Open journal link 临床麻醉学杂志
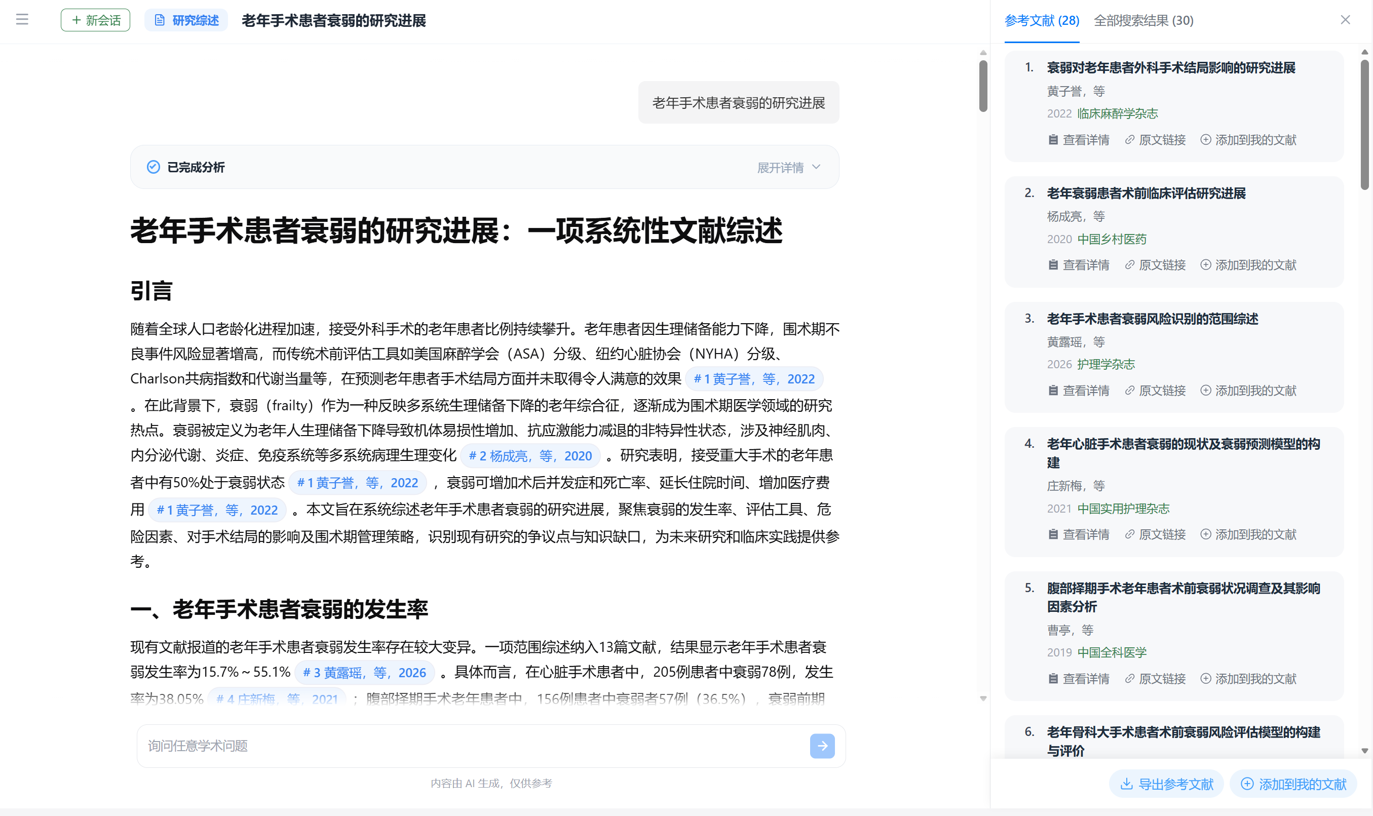1373x816 pixels. 1117,113
